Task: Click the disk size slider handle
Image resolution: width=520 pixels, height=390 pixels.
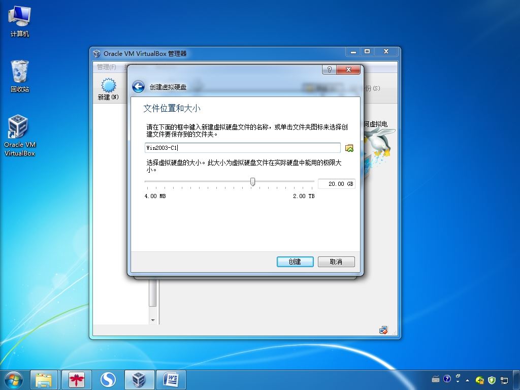Action: pyautogui.click(x=253, y=182)
